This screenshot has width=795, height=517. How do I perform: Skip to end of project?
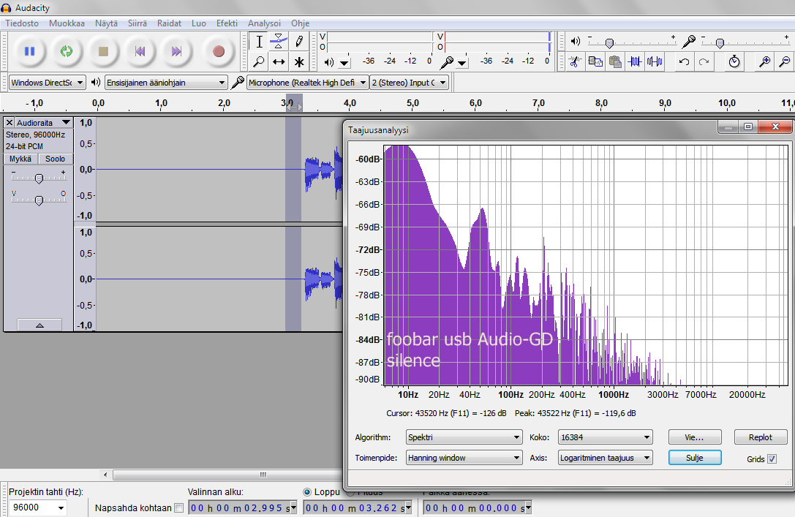coord(176,51)
